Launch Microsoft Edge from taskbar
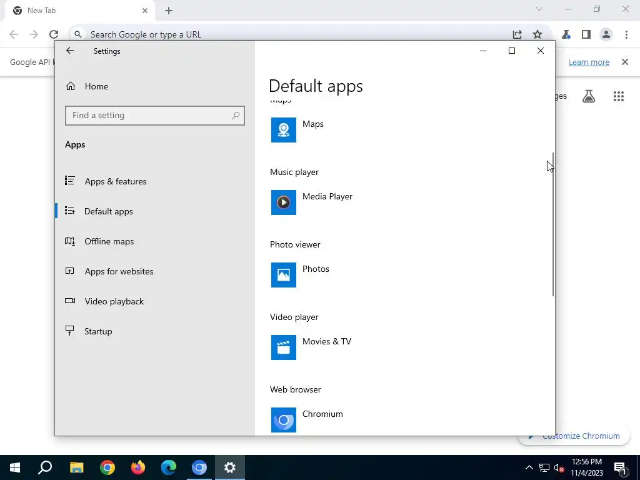Image resolution: width=640 pixels, height=480 pixels. [169, 467]
